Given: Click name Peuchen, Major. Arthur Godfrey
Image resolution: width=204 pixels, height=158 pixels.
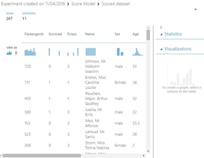Looking at the screenshot, I should (96, 99).
